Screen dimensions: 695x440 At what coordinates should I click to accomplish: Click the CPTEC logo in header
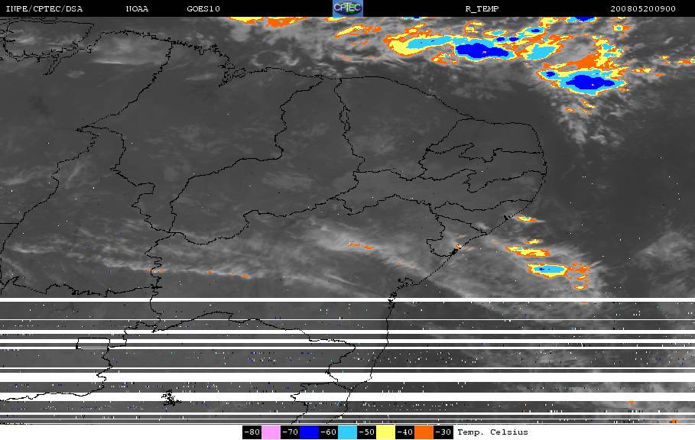coord(347,8)
